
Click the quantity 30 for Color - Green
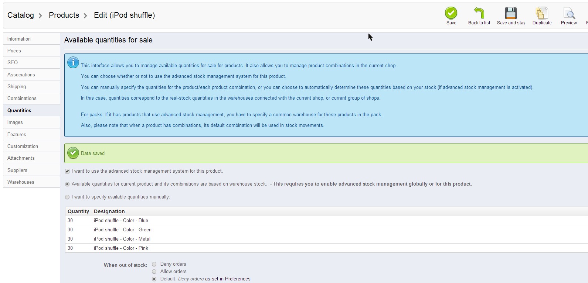click(x=70, y=229)
